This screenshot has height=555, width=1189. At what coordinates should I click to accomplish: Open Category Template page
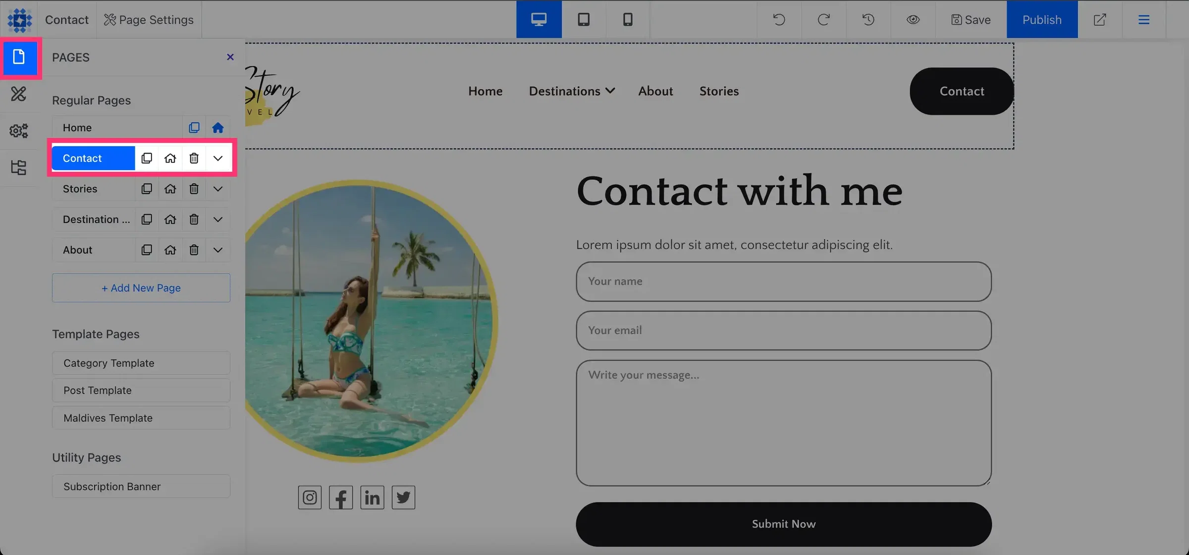point(141,363)
